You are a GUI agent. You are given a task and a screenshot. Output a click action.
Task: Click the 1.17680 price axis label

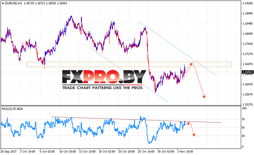pos(248,44)
